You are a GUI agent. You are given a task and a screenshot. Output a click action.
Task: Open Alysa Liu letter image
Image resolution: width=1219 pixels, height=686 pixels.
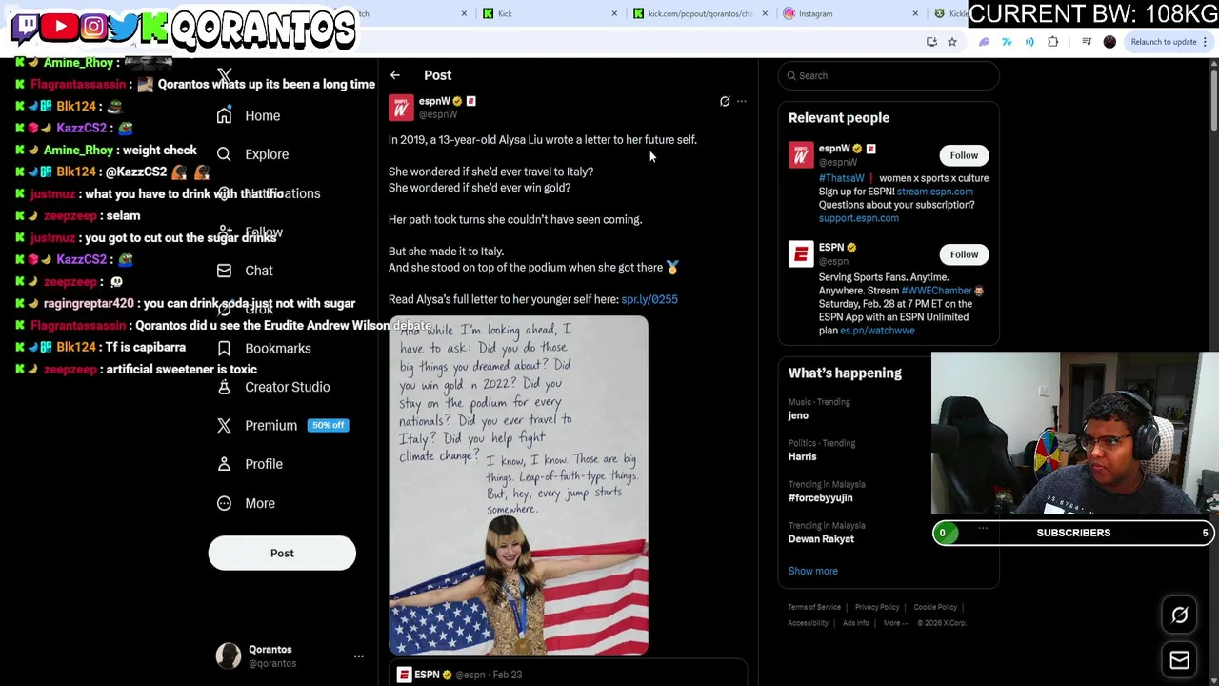coord(518,486)
